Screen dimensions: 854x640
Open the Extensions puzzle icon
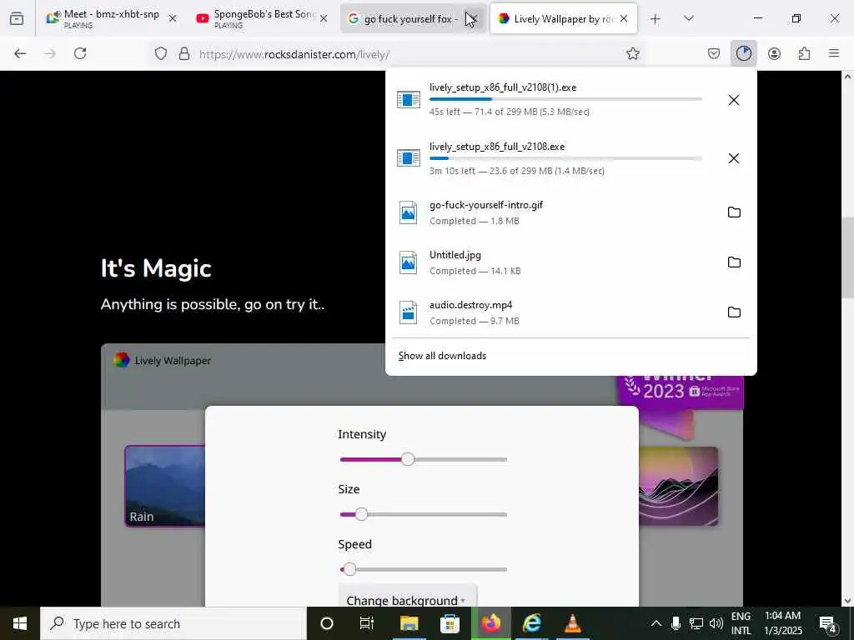804,53
